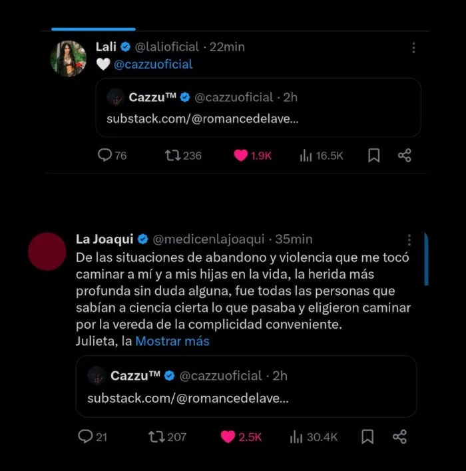Reply to La Joaqui's tweet
This screenshot has width=466, height=471.
tap(85, 436)
